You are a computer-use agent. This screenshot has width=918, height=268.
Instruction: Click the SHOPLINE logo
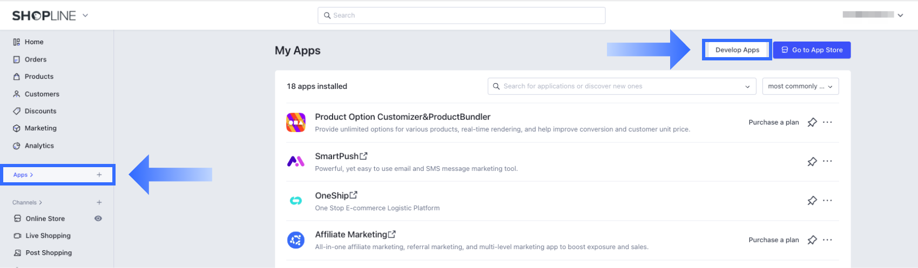[44, 16]
